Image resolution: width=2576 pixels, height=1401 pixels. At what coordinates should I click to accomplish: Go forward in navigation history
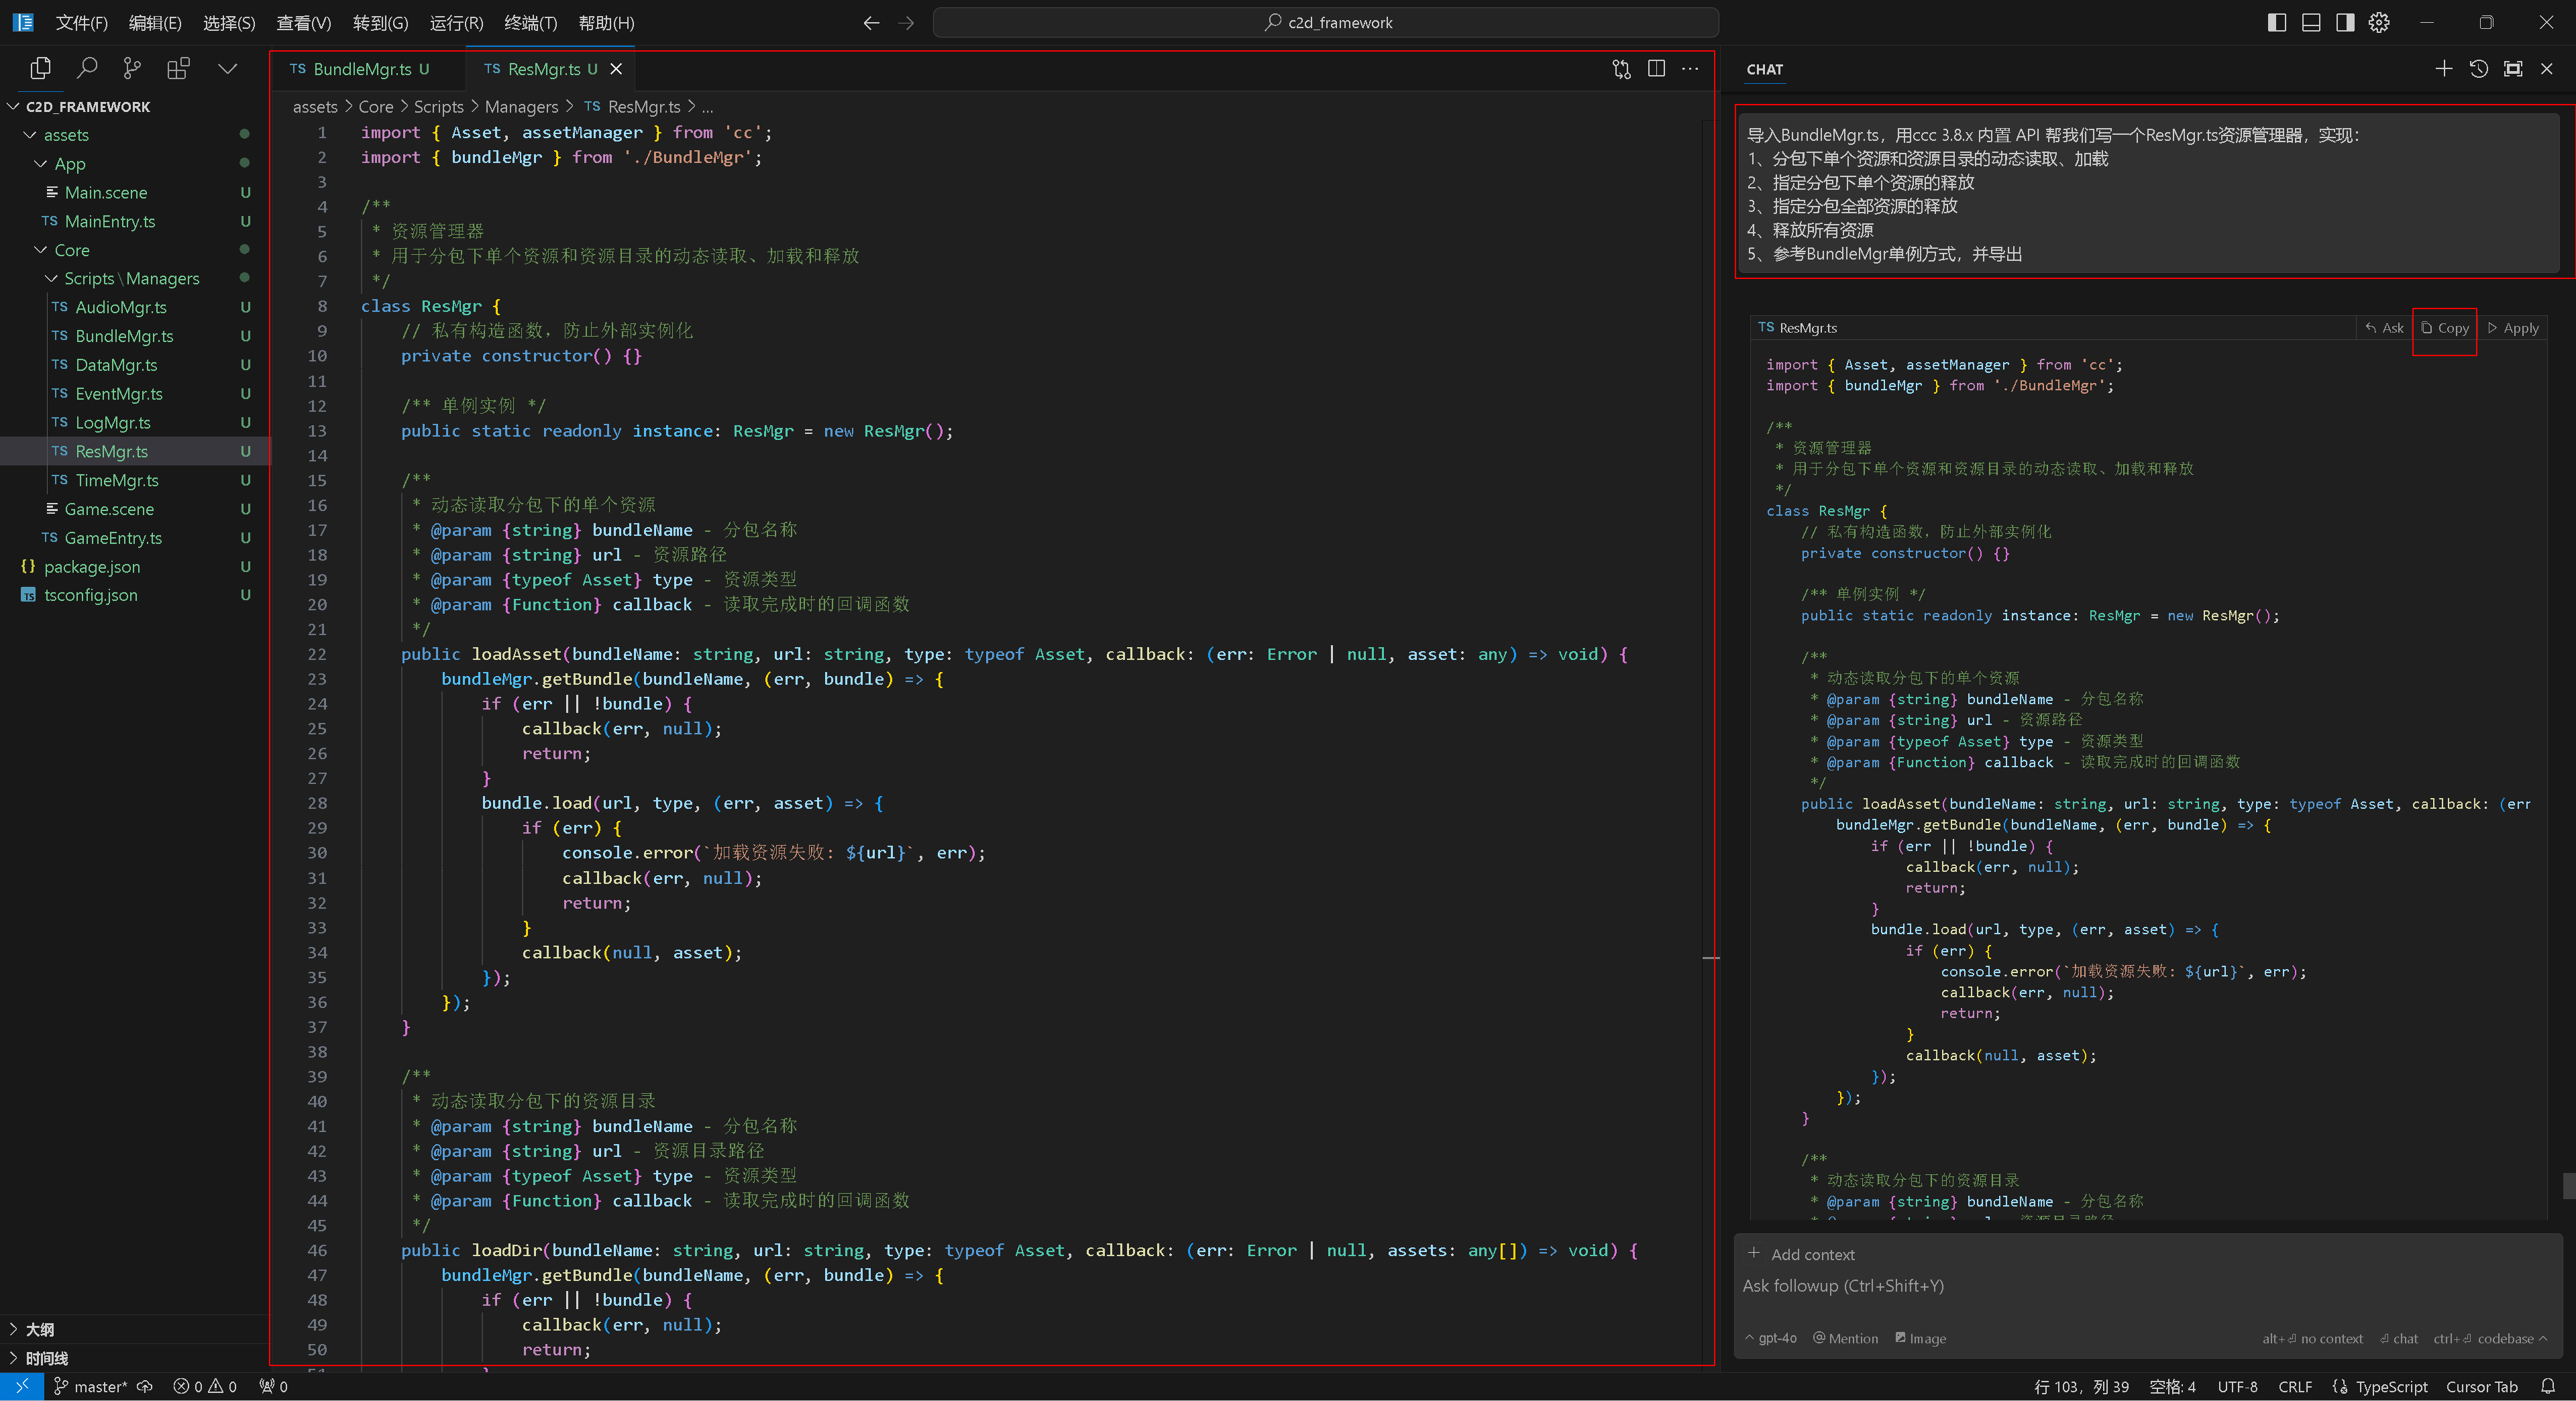pos(906,22)
